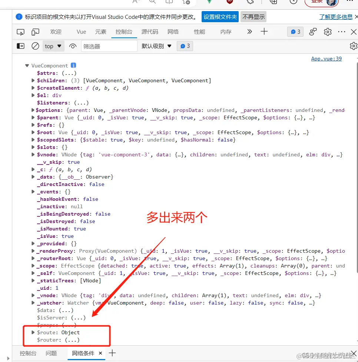358x362 pixels.
Task: Switch to the 元素 tab
Action: pyautogui.click(x=101, y=31)
